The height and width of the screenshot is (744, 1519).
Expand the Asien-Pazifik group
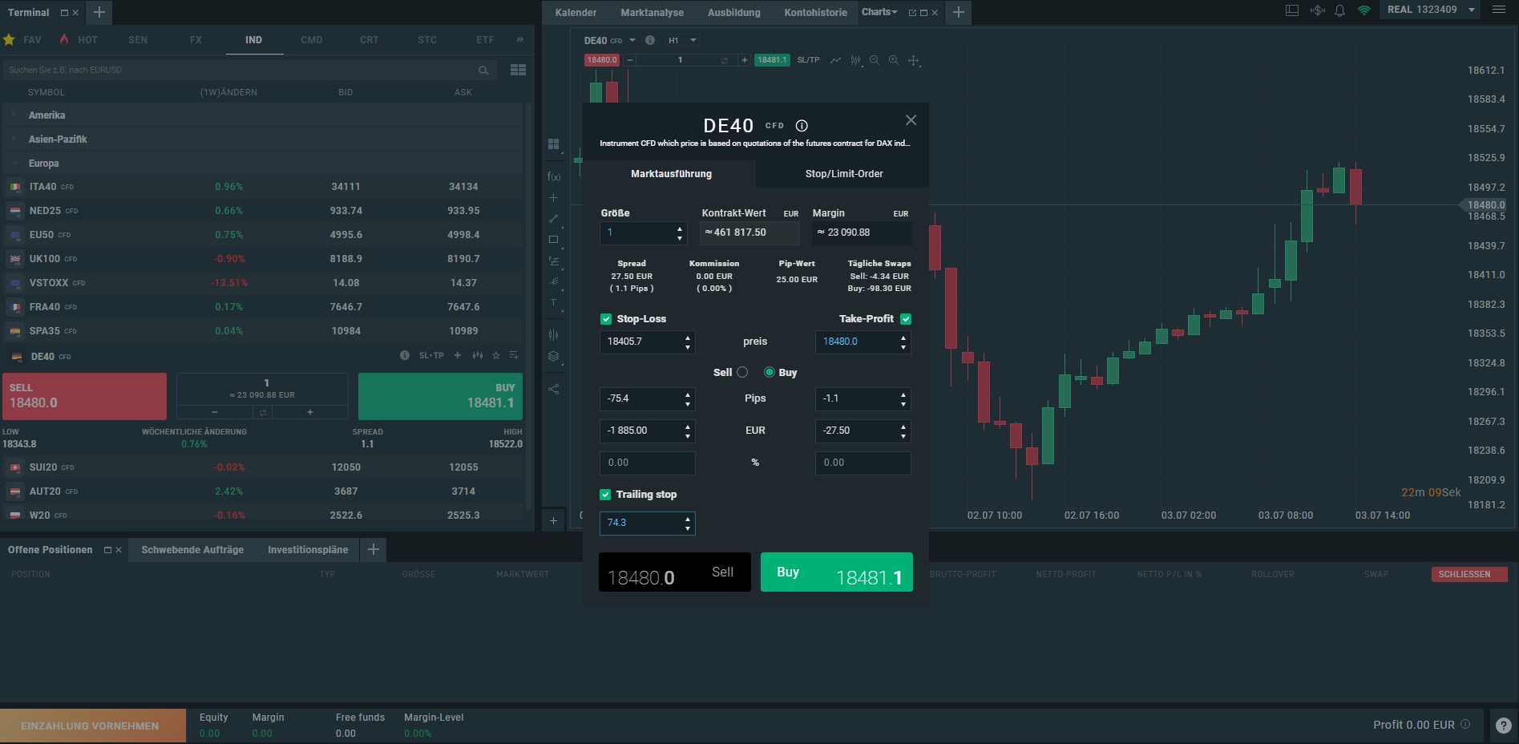(263, 139)
